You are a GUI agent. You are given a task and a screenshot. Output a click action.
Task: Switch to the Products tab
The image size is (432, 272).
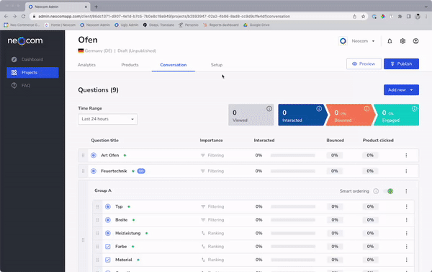point(130,65)
